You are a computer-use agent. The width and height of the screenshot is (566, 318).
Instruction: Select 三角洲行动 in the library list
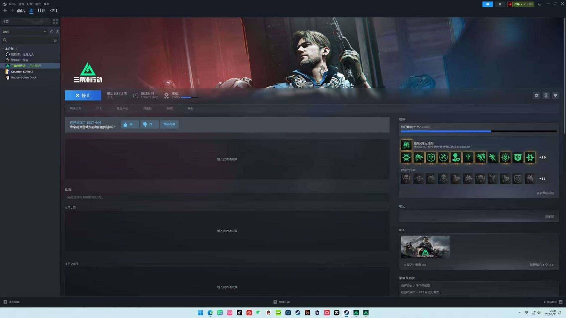30,66
